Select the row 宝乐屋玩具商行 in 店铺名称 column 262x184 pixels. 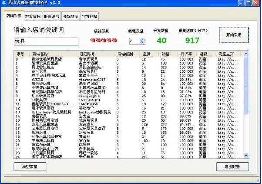click(x=45, y=129)
